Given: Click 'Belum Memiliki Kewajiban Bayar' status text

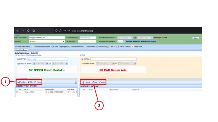Looking at the screenshot, I should pos(141,42).
